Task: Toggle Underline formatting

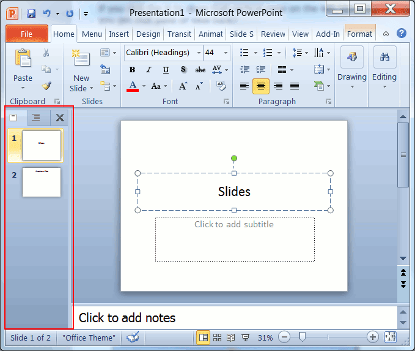Action: 166,70
